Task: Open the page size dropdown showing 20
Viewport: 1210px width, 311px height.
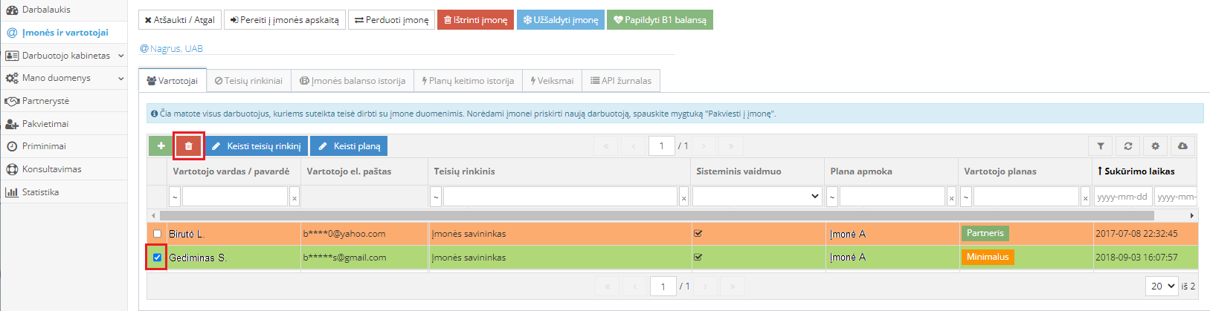Action: click(x=1162, y=286)
